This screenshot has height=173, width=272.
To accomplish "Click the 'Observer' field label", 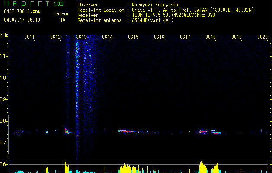I will click(88, 5).
